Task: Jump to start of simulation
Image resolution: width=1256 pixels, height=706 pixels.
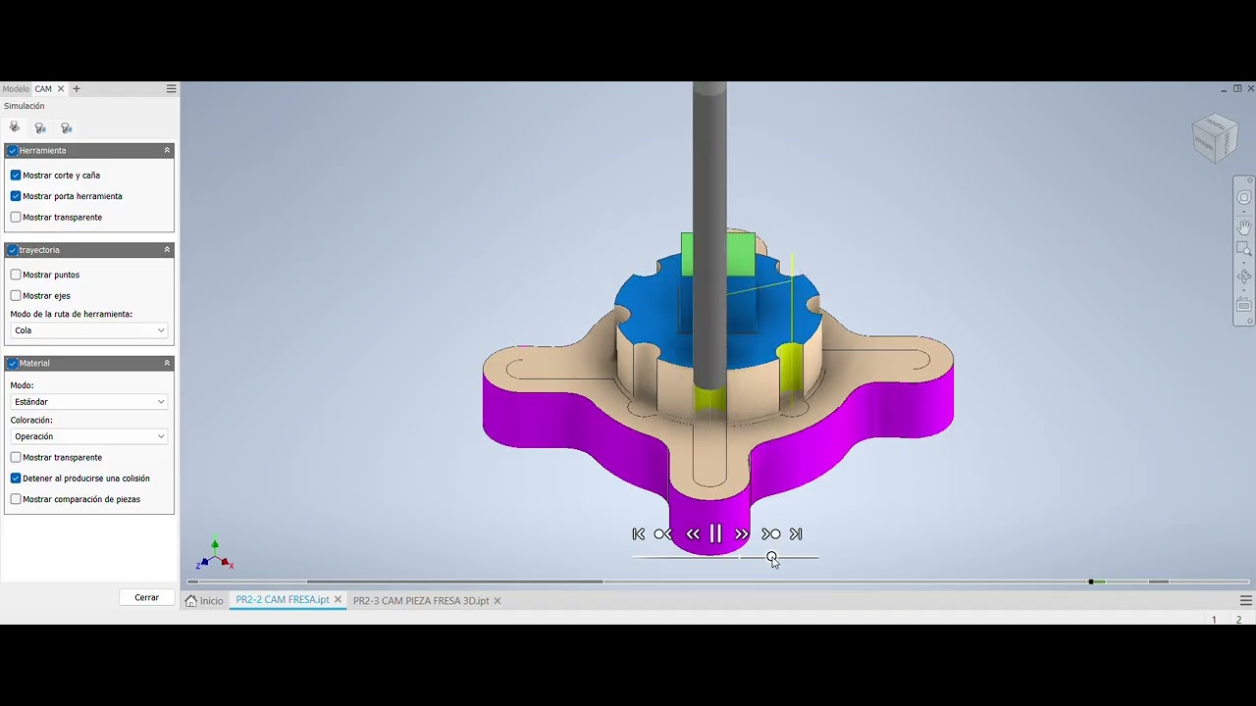Action: (639, 533)
